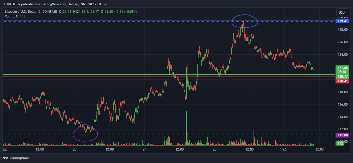Click the Vol · LTC indicator legend
Viewport: 353px width, 163px height.
click(12, 16)
